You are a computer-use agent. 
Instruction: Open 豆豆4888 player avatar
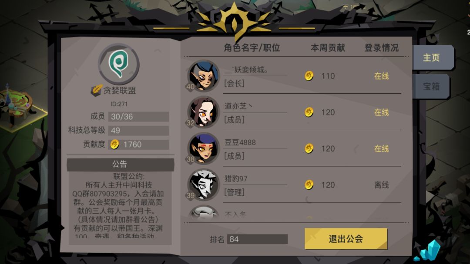click(x=204, y=148)
